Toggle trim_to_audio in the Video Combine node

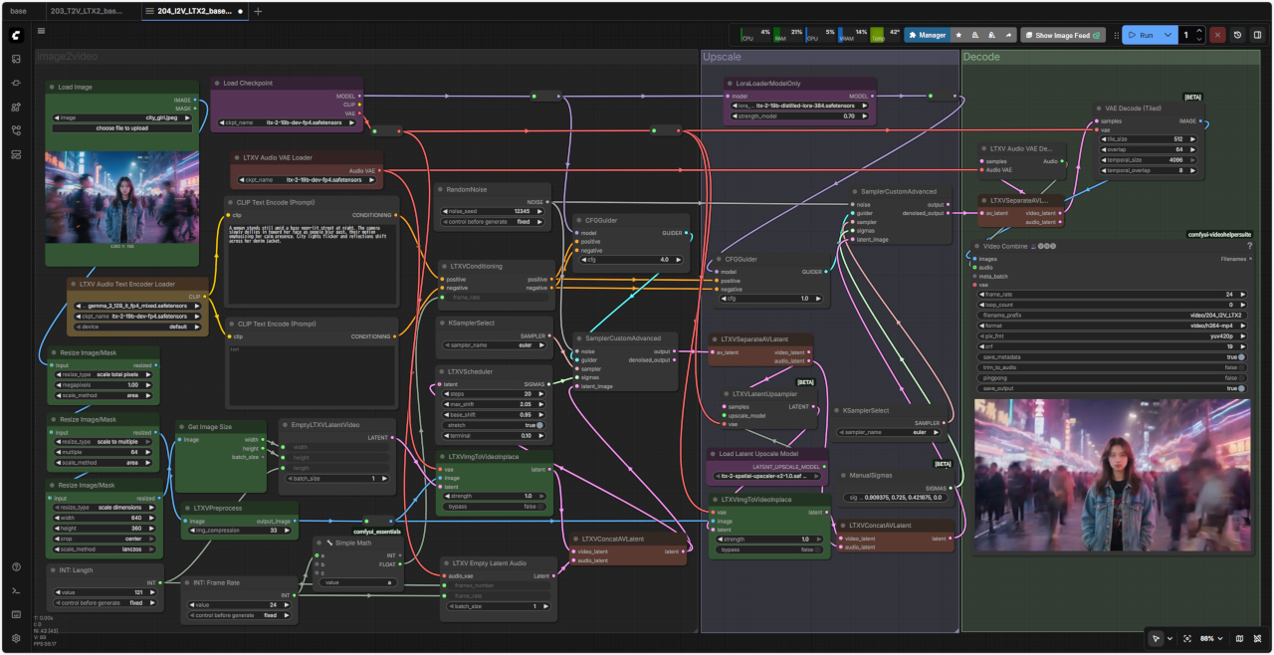click(1241, 367)
